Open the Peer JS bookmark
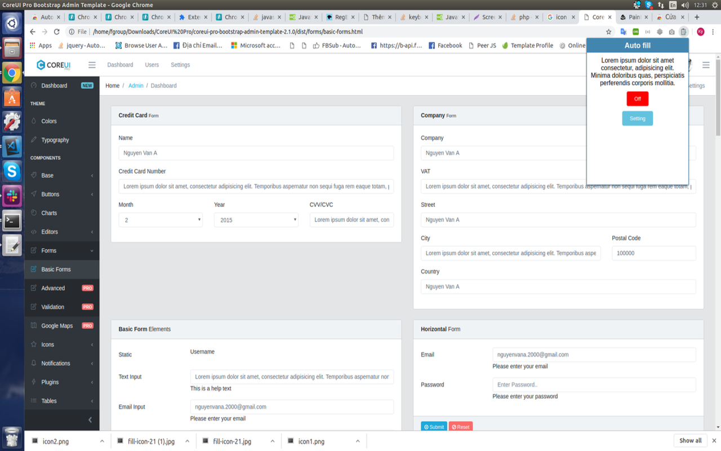The image size is (721, 451). 482,45
